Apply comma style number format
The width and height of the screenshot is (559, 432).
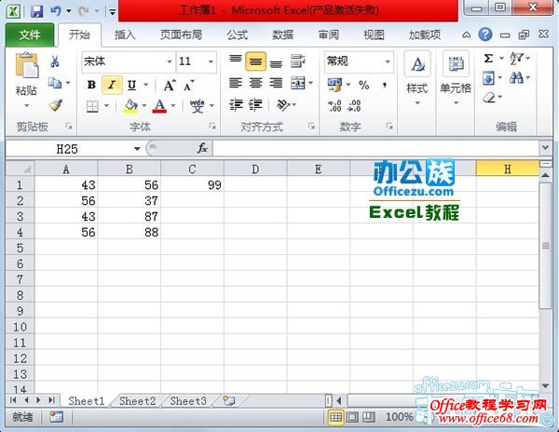tap(384, 85)
